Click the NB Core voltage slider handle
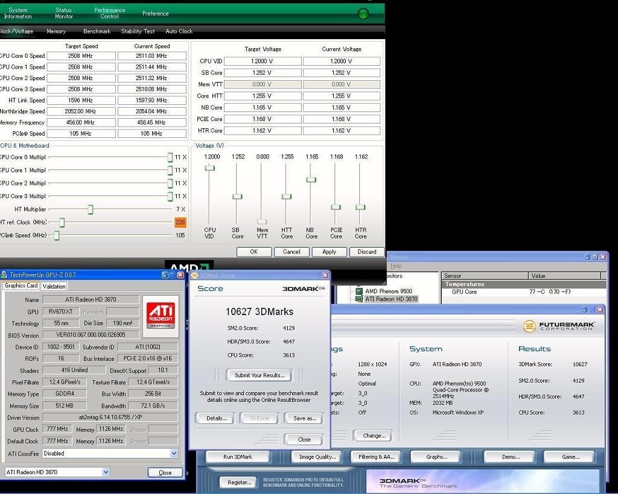Screen dimensions: 618x494 (311, 180)
